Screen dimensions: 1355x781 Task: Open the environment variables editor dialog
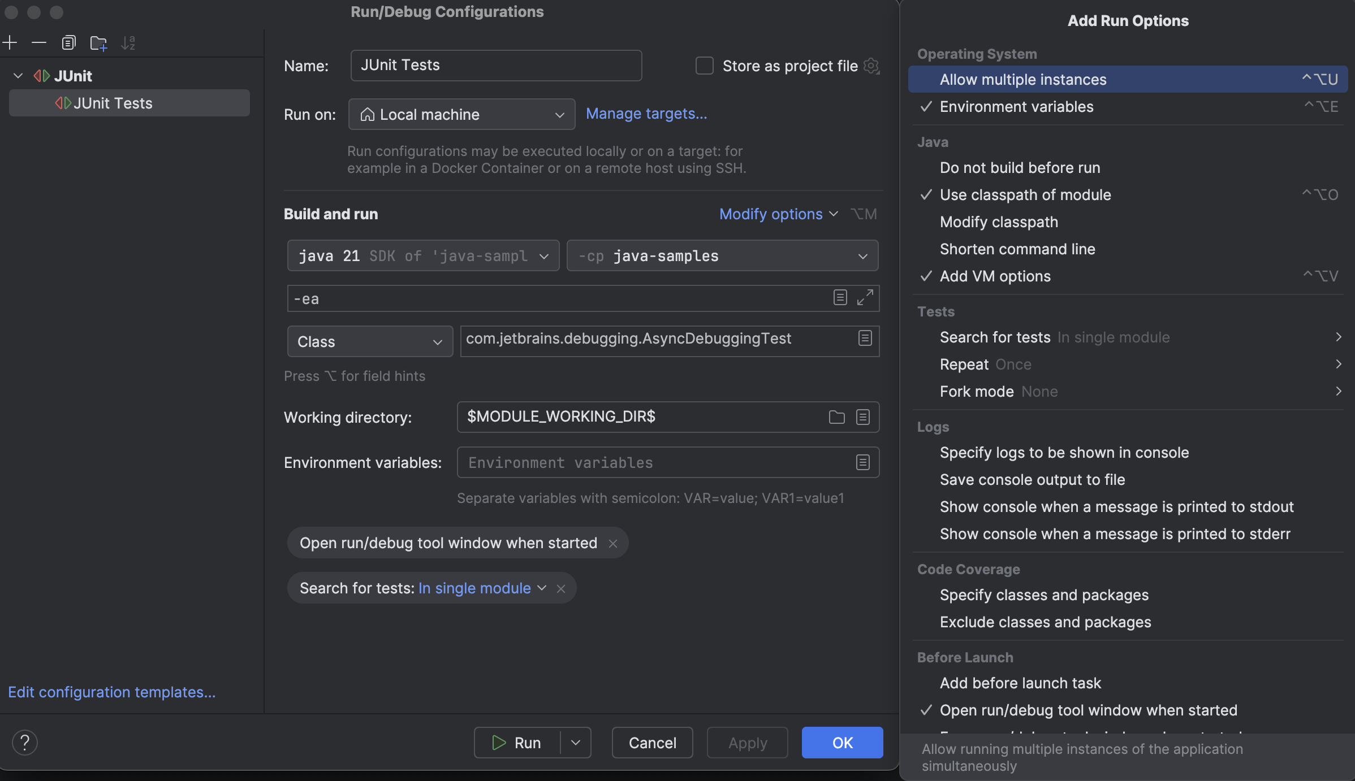tap(862, 462)
